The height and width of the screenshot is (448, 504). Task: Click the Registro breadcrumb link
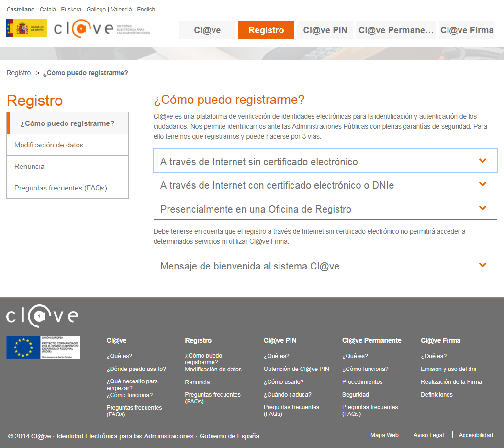click(19, 73)
